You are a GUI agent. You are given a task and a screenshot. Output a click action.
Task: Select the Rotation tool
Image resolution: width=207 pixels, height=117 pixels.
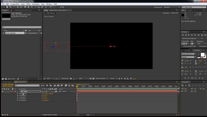coord(14,7)
